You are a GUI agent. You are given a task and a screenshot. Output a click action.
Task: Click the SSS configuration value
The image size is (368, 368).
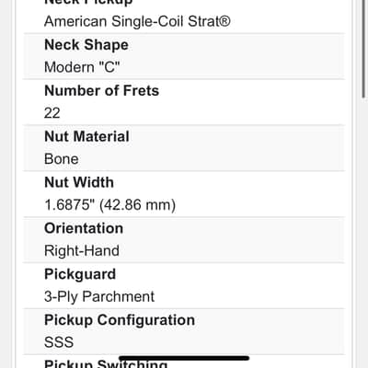point(59,342)
